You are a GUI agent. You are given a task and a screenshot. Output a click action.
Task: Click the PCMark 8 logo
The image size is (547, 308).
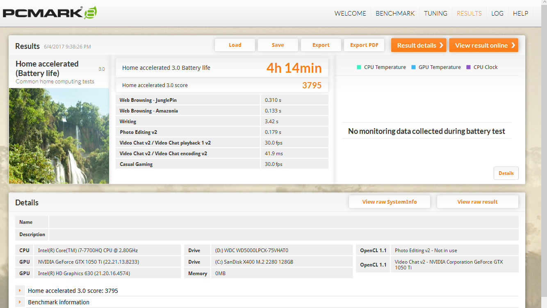click(x=50, y=13)
